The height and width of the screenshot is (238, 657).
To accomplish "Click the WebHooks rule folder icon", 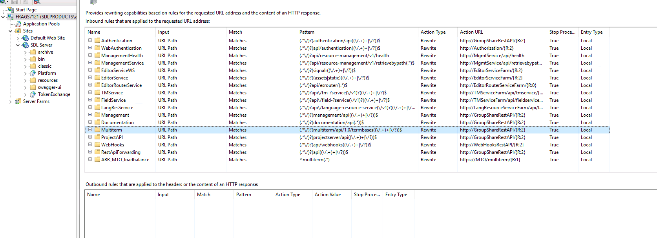I will coord(97,144).
